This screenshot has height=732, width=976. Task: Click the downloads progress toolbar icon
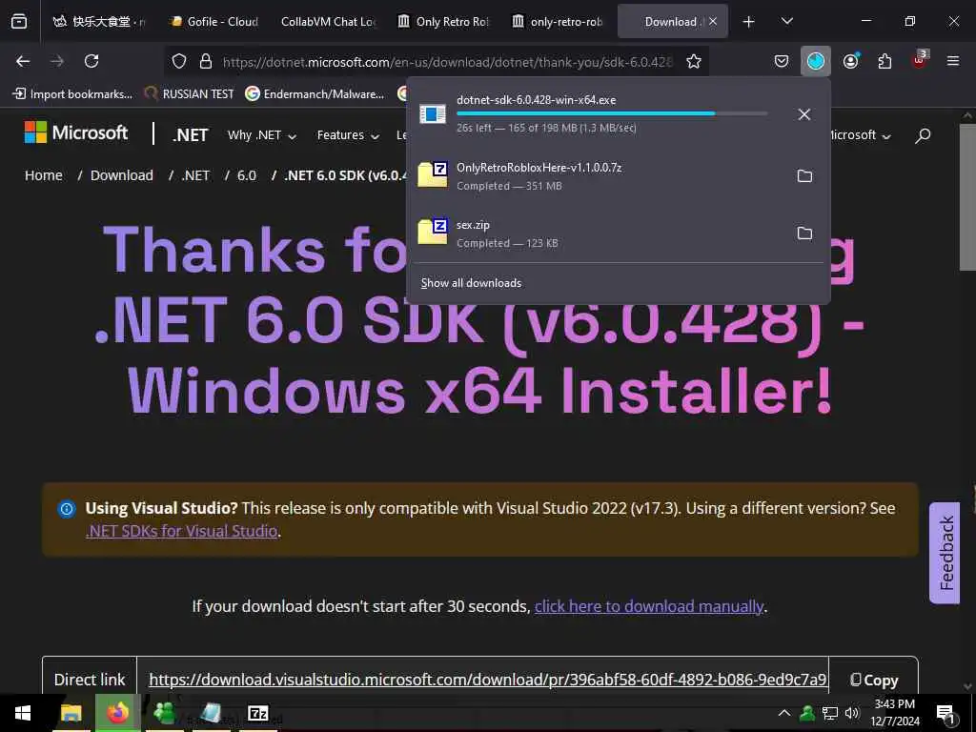pyautogui.click(x=816, y=61)
